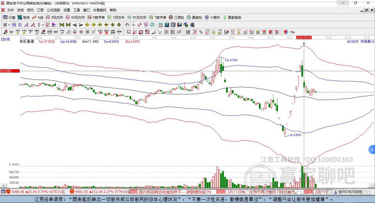
Task: Click the first yellow diamond arrow icon
Action: (87, 25)
